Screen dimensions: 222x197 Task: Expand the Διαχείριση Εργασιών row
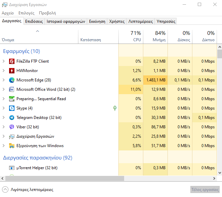(4, 136)
